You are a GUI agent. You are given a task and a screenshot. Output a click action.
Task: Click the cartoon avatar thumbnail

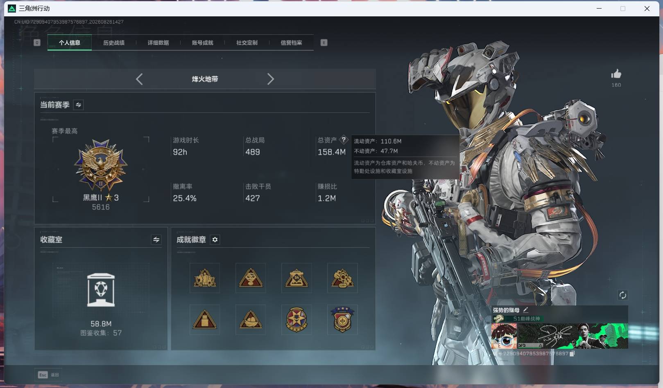pos(504,336)
